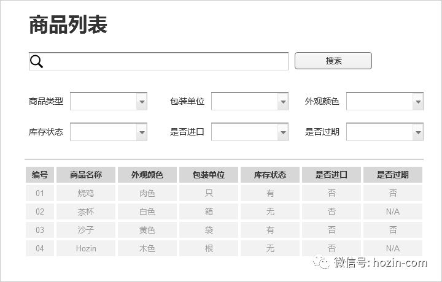Click the 商品名称 column header
Viewport: 442px width, 282px height.
(x=86, y=175)
